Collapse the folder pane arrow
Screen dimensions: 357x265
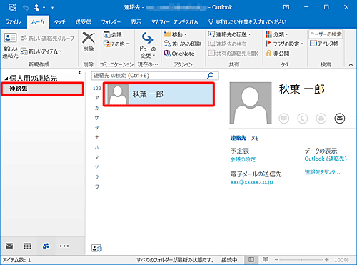pos(79,73)
